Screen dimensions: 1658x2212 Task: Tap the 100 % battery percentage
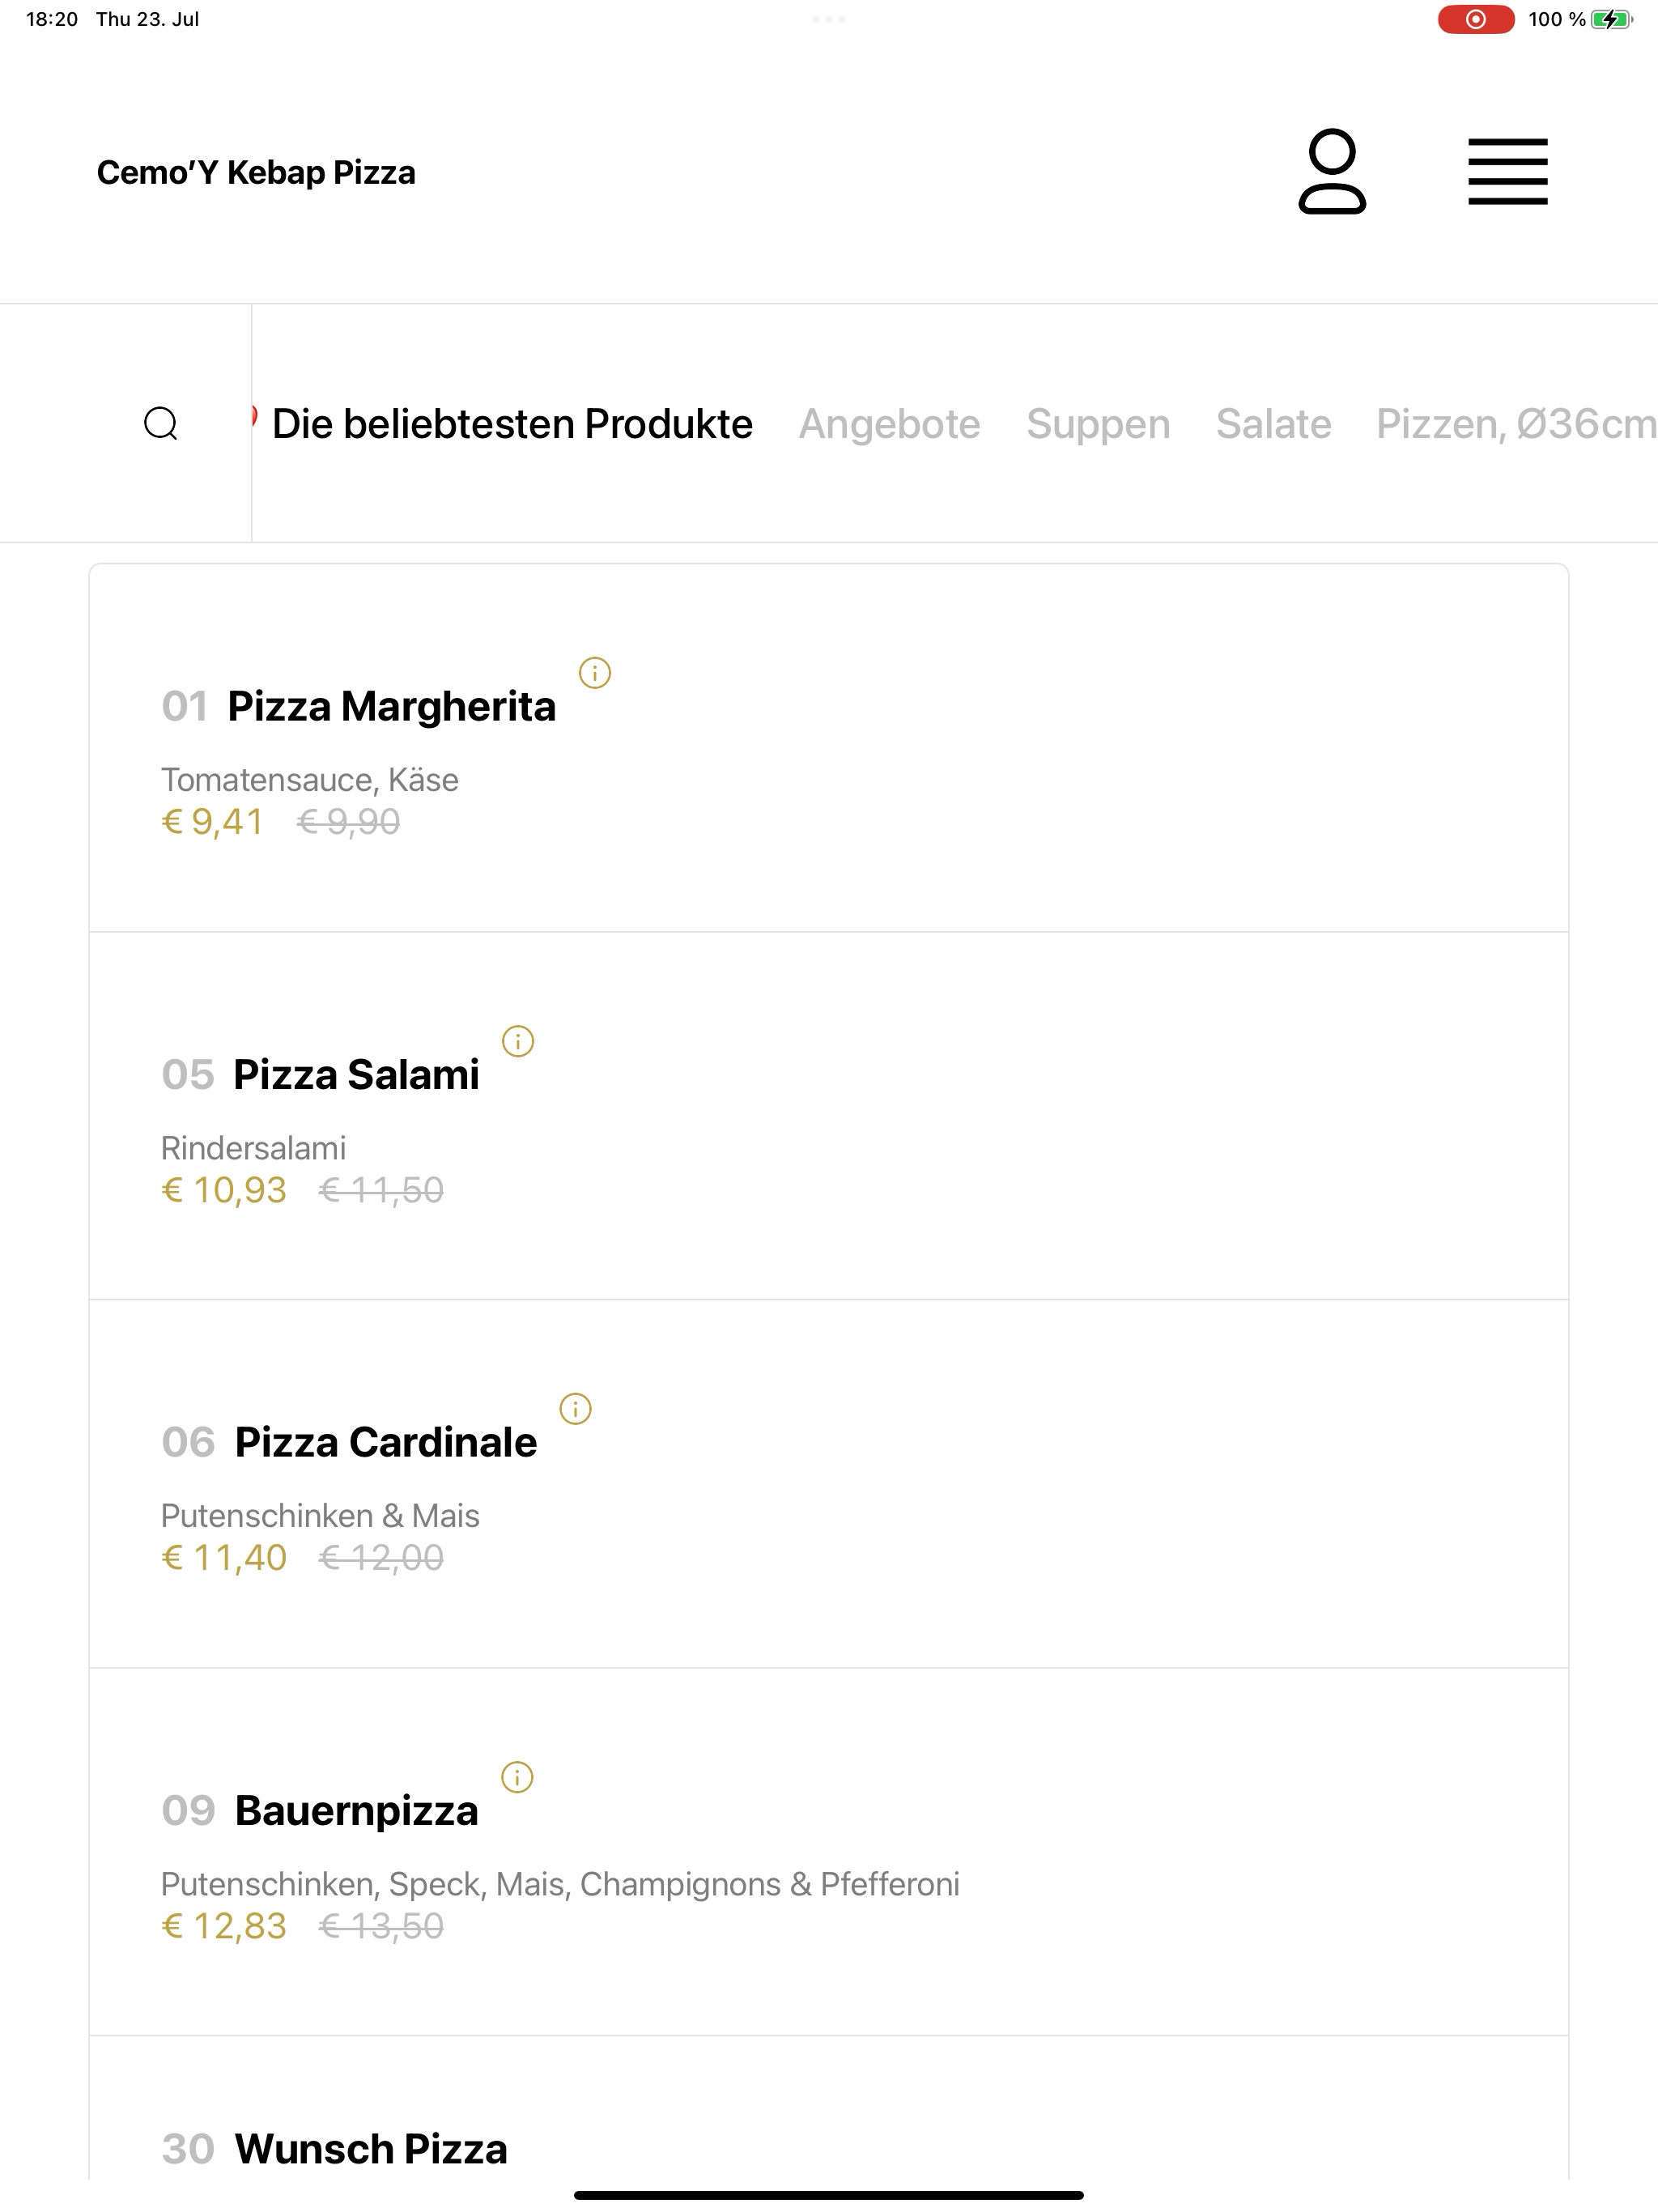[x=1556, y=19]
